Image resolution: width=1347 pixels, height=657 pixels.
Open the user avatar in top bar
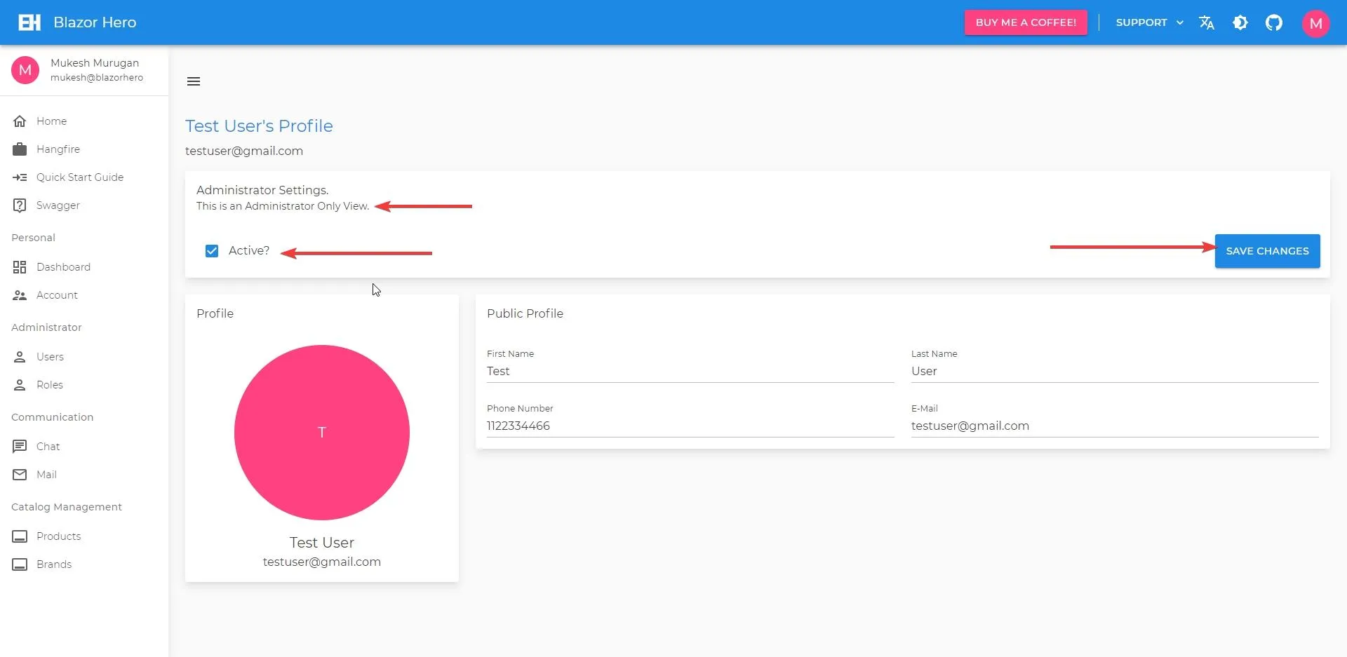pyautogui.click(x=1315, y=23)
